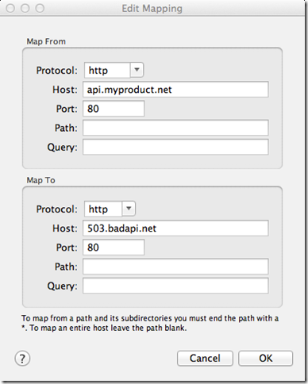Click the help question mark icon
Image resolution: width=308 pixels, height=384 pixels.
[22, 359]
